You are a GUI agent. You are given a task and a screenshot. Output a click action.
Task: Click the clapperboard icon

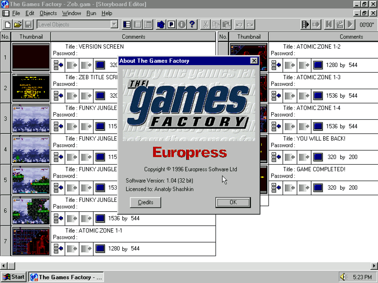tap(340, 25)
